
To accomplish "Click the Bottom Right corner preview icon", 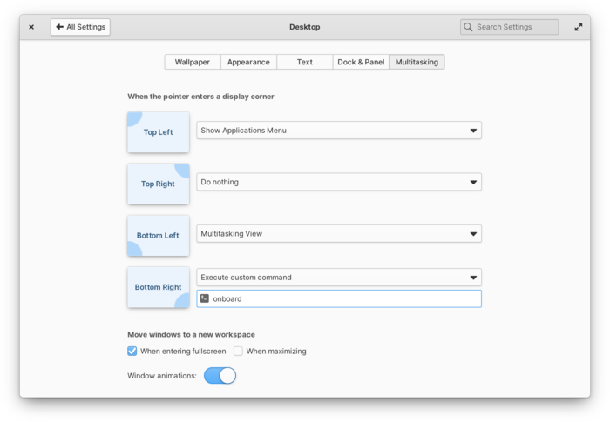I will point(158,287).
